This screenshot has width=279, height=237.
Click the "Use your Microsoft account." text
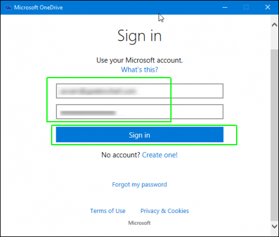tap(139, 60)
